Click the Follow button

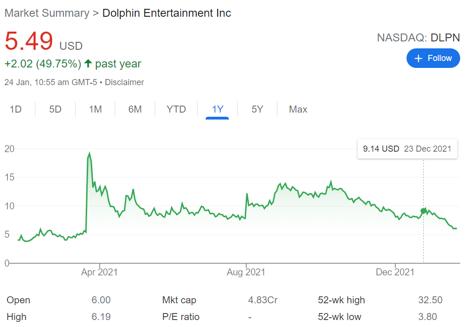coord(433,58)
